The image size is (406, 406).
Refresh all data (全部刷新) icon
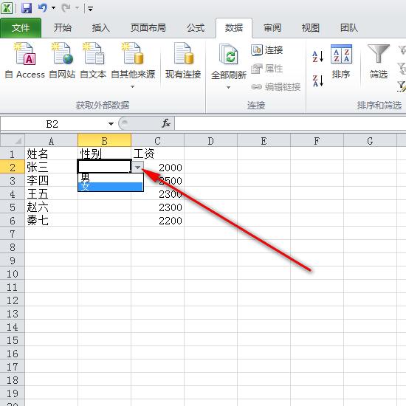pos(229,54)
